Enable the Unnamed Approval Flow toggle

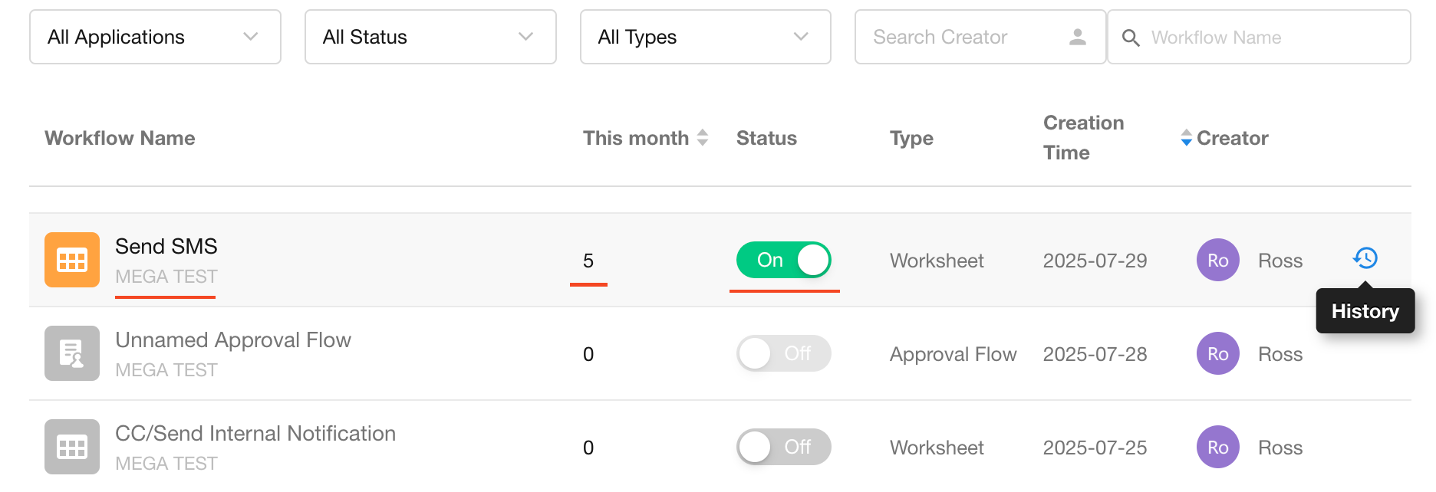point(783,353)
